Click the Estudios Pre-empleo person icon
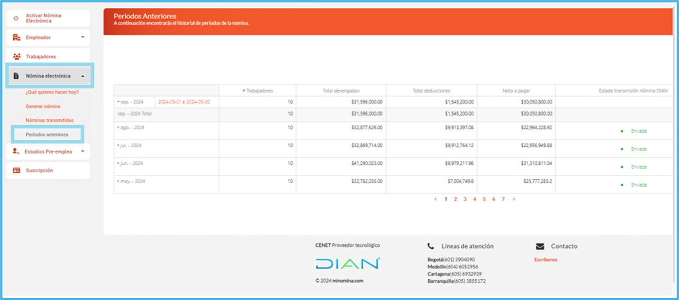Image resolution: width=679 pixels, height=300 pixels. pos(16,151)
